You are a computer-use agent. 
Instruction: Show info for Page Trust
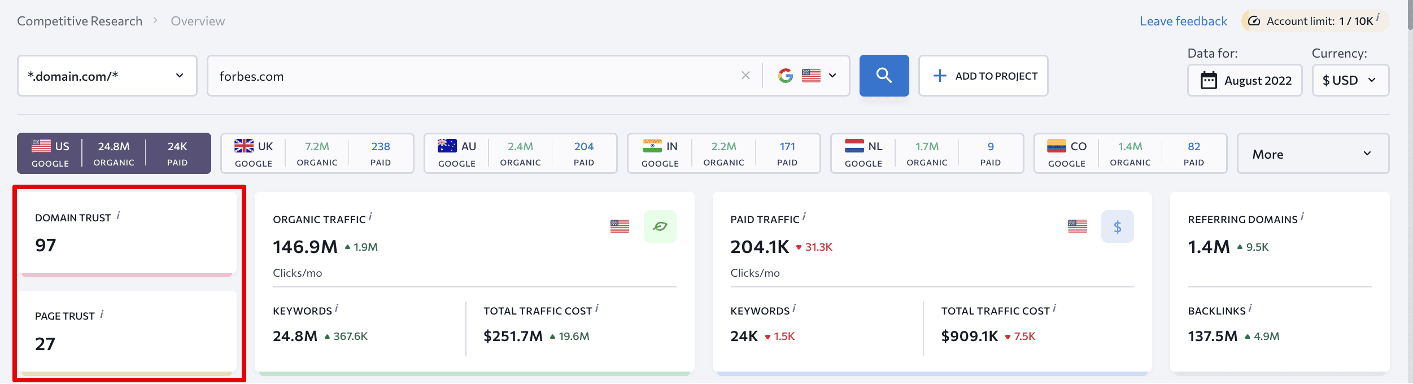point(102,314)
